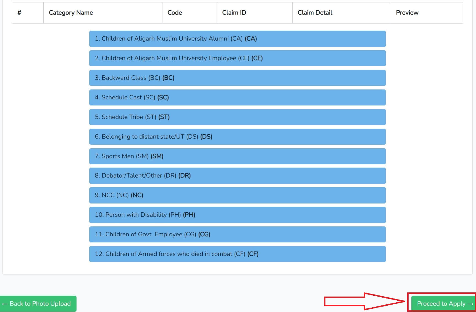This screenshot has height=312, width=476.
Task: Click the # column header
Action: pos(28,13)
